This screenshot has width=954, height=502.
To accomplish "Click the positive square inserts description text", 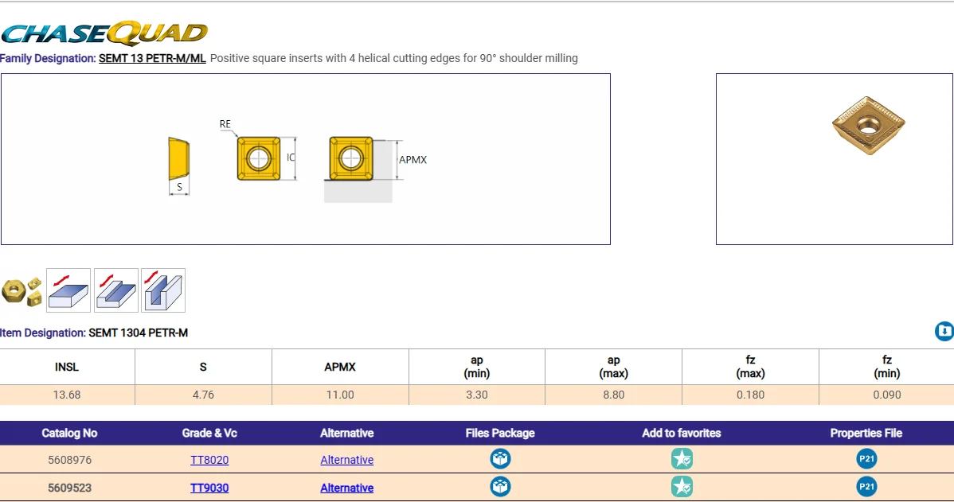I will pyautogui.click(x=393, y=58).
